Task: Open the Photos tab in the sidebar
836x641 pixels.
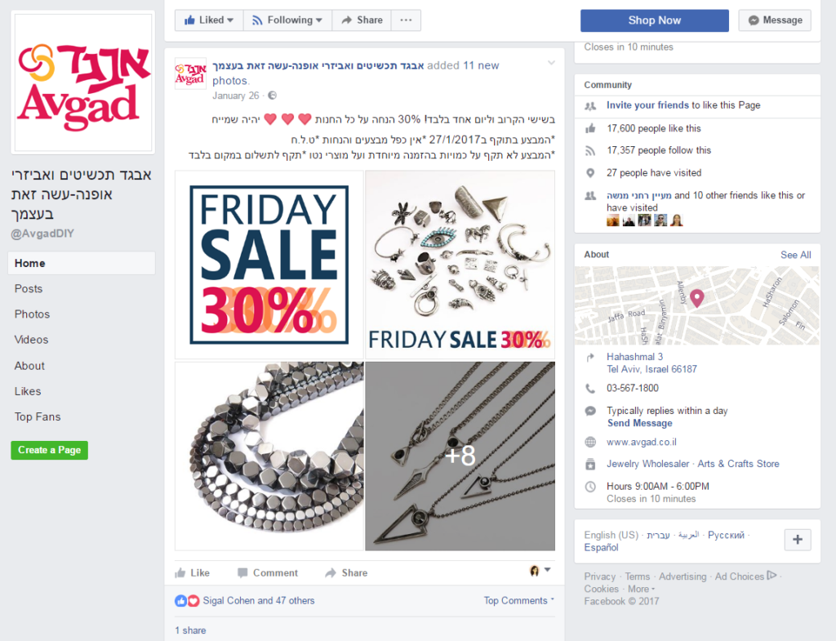Action: click(32, 314)
